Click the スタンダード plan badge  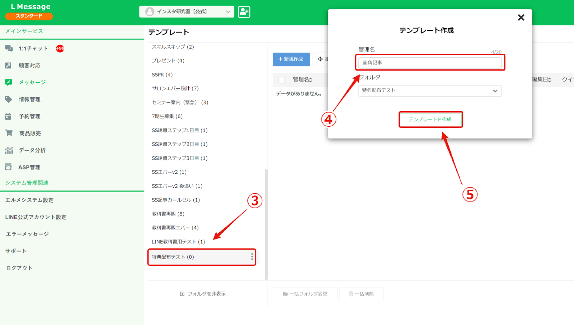pos(29,16)
